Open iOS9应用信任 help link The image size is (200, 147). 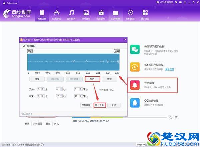pyautogui.click(x=165, y=2)
